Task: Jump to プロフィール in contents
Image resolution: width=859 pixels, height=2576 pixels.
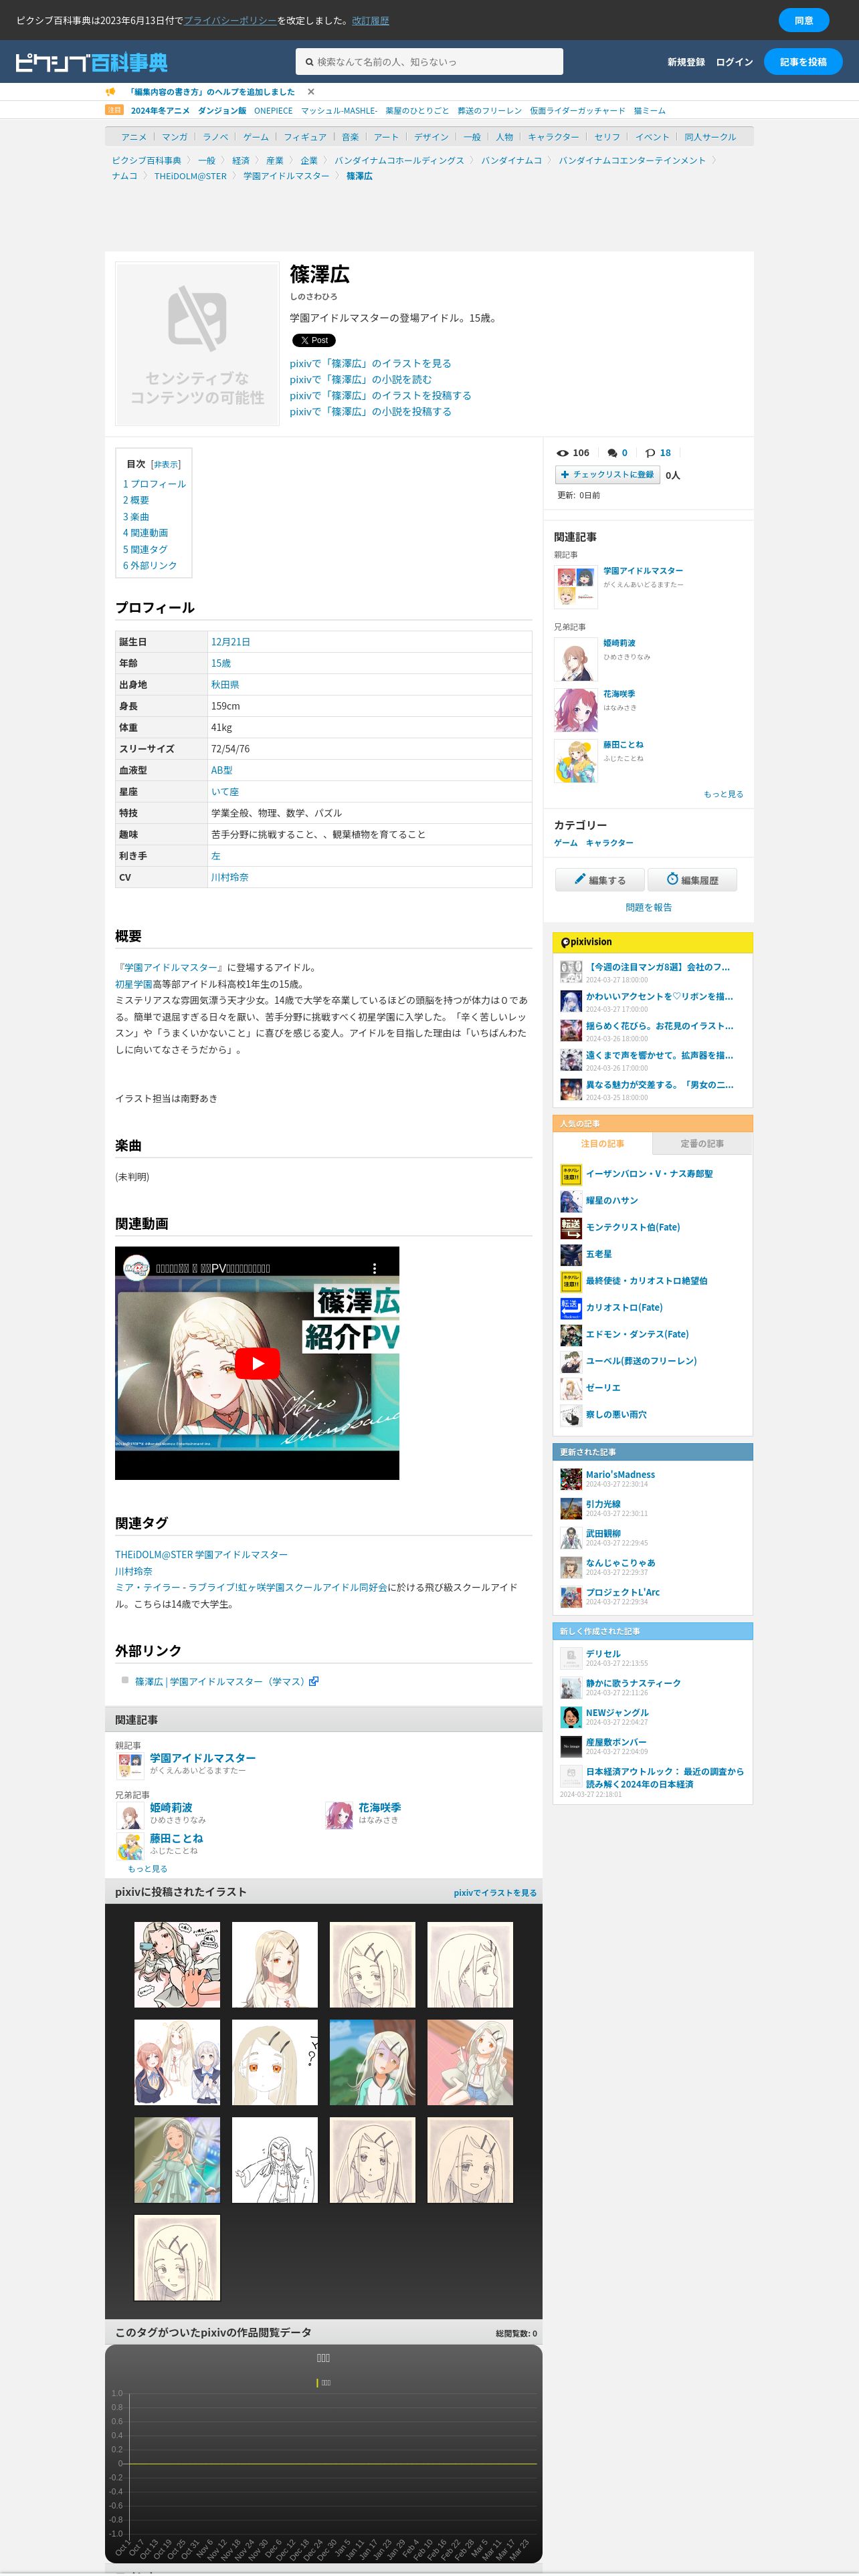Action: (154, 484)
